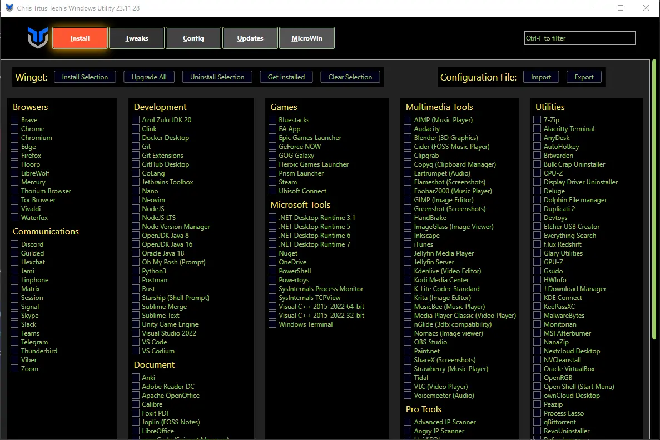The height and width of the screenshot is (440, 660).
Task: Check the Brave browser checkbox
Action: click(x=14, y=119)
